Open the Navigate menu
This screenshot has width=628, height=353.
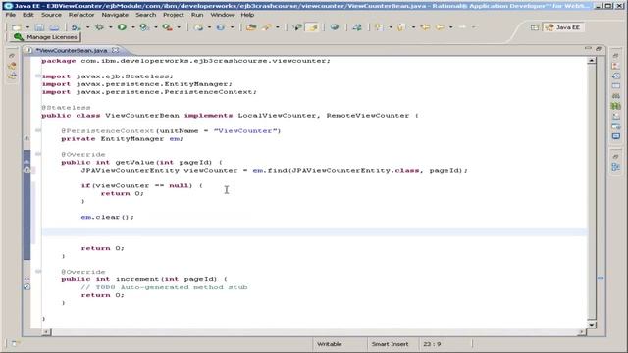(x=115, y=15)
